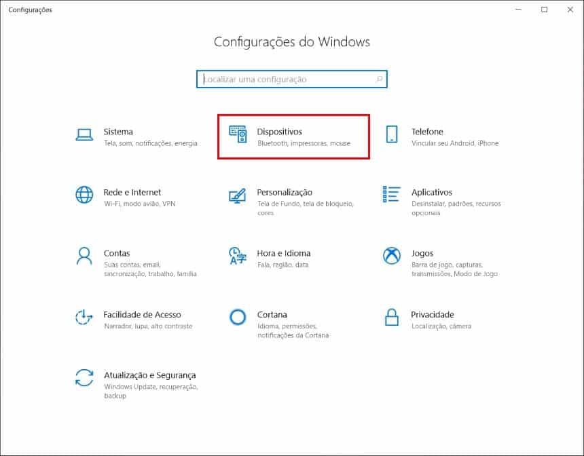Open the Jogos Xbox icon
The height and width of the screenshot is (456, 584).
click(391, 256)
